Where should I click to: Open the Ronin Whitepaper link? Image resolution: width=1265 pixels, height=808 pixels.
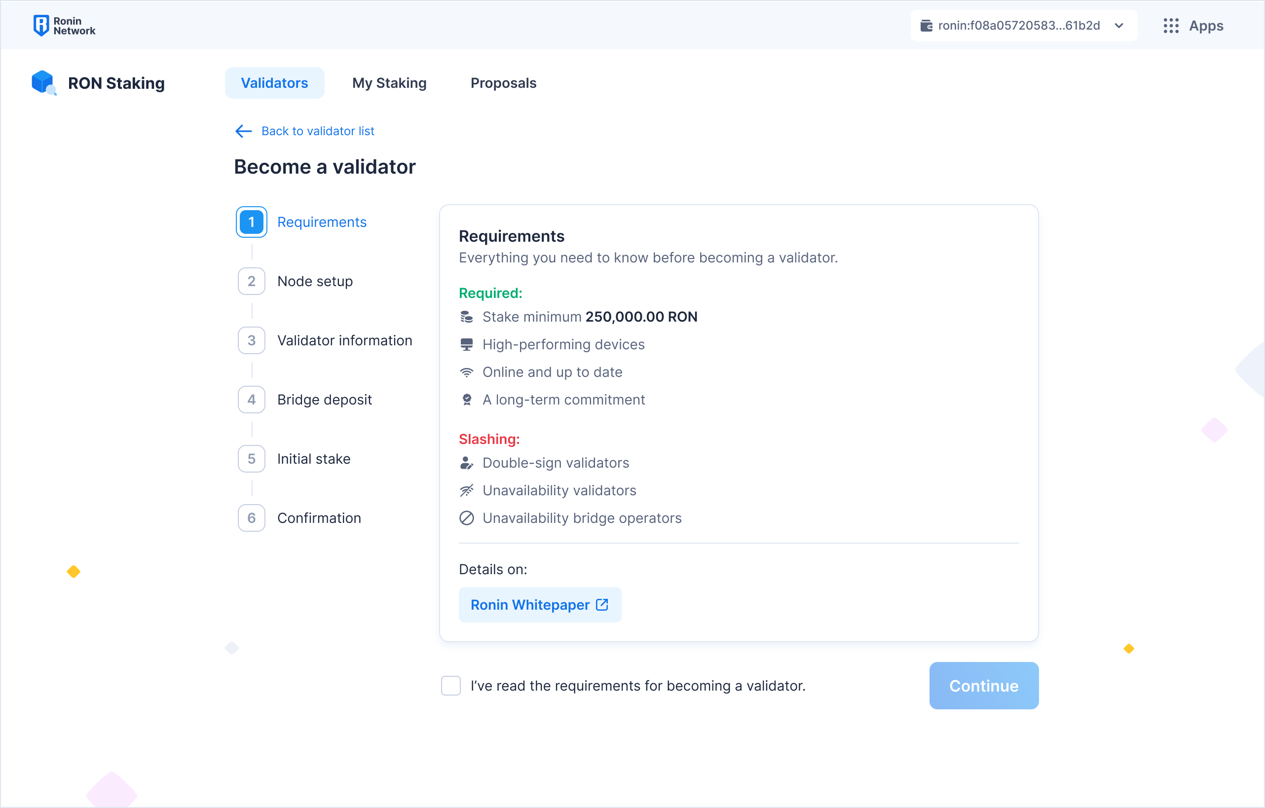(x=540, y=605)
